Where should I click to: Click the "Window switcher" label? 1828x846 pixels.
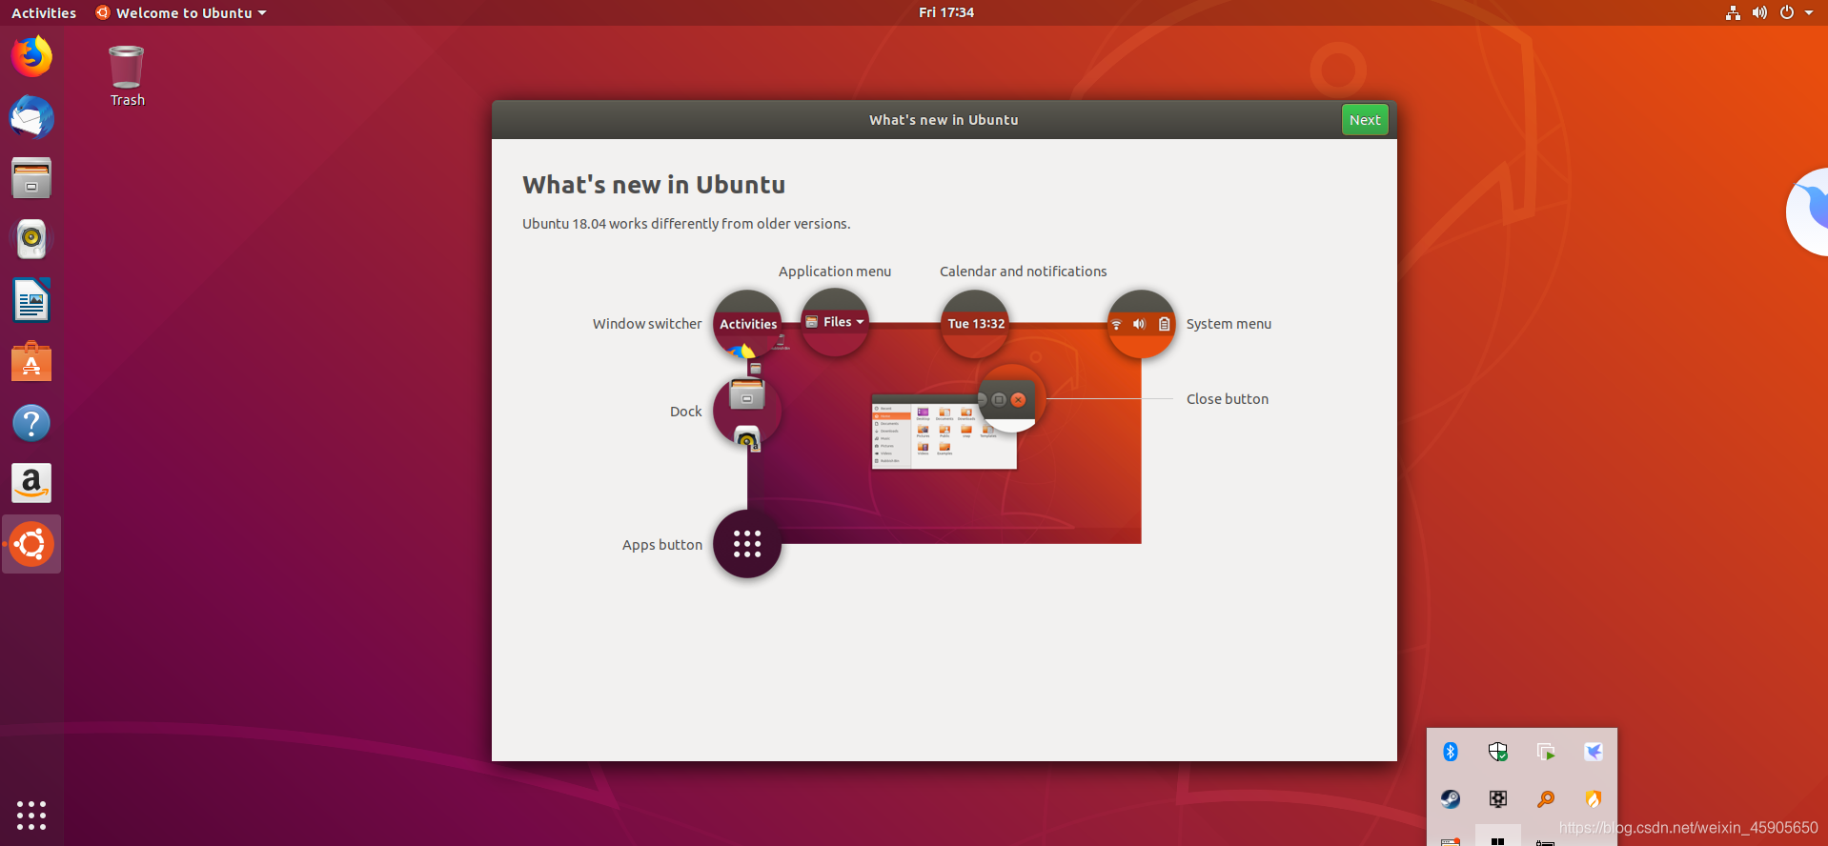(x=647, y=324)
